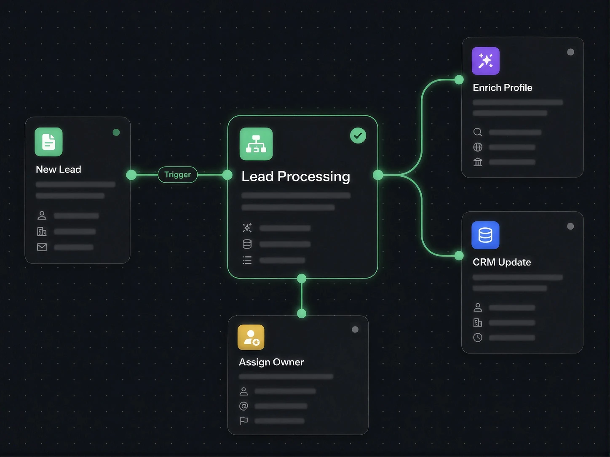Click the CRM Update node title
Viewport: 610px width, 457px height.
502,262
